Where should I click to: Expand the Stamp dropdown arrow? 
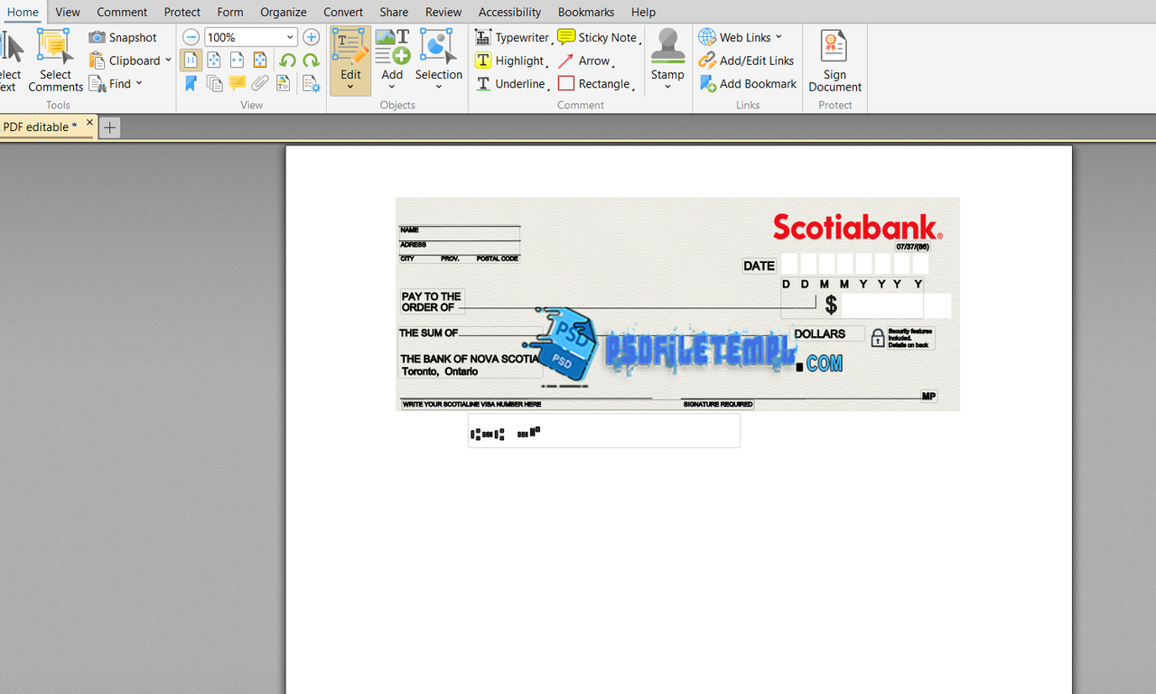click(x=667, y=88)
